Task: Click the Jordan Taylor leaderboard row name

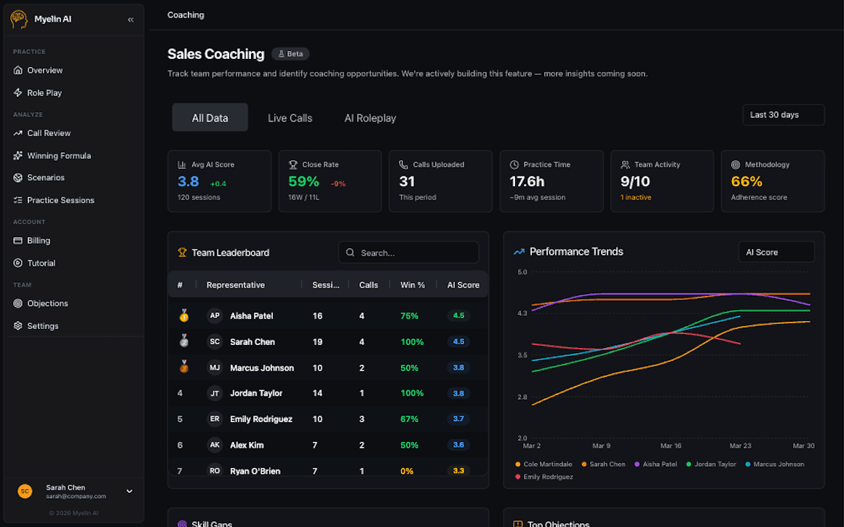Action: pyautogui.click(x=255, y=393)
